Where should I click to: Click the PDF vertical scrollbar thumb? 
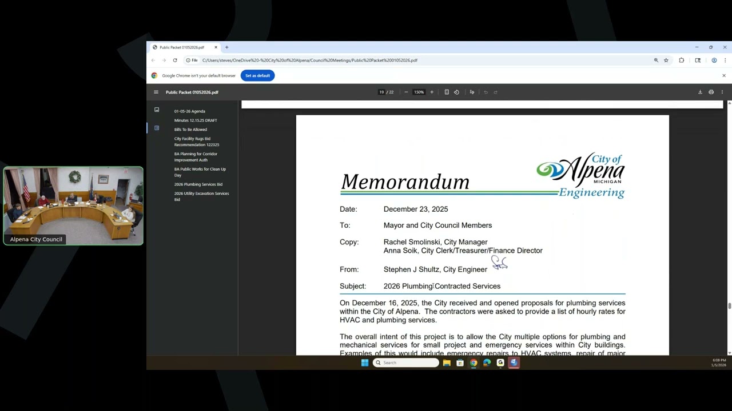tap(729, 306)
